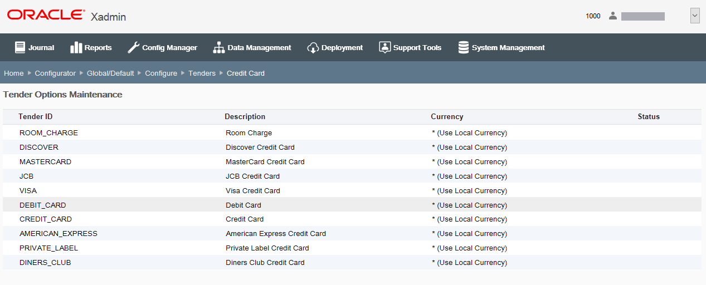Click the MasterCard Credit Card description

pos(265,162)
